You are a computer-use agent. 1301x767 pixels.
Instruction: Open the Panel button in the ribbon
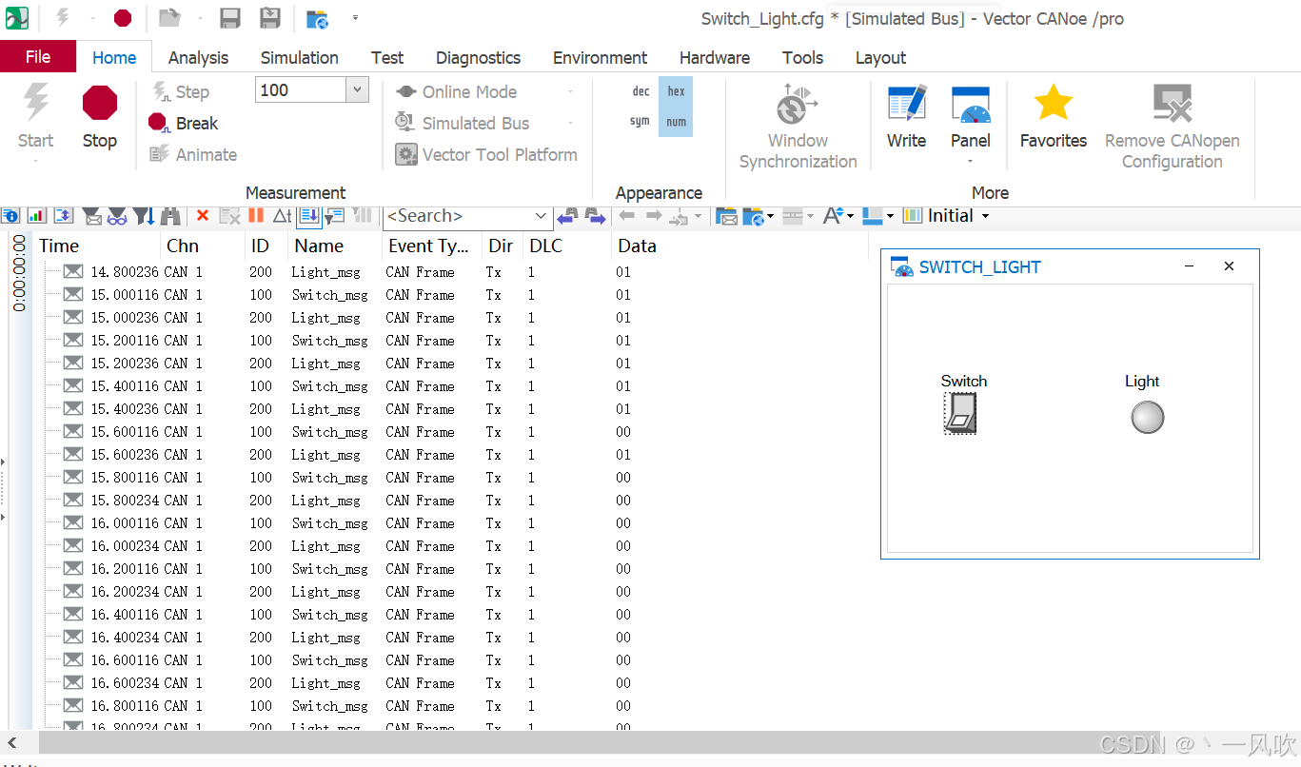point(971,118)
